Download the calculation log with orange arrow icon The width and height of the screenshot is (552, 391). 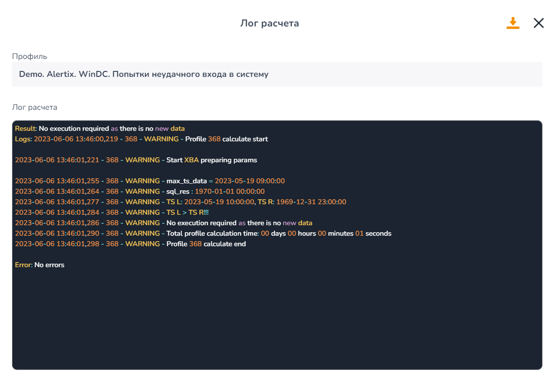[x=513, y=23]
